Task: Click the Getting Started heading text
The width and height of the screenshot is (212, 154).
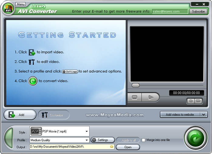Action: click(x=67, y=35)
